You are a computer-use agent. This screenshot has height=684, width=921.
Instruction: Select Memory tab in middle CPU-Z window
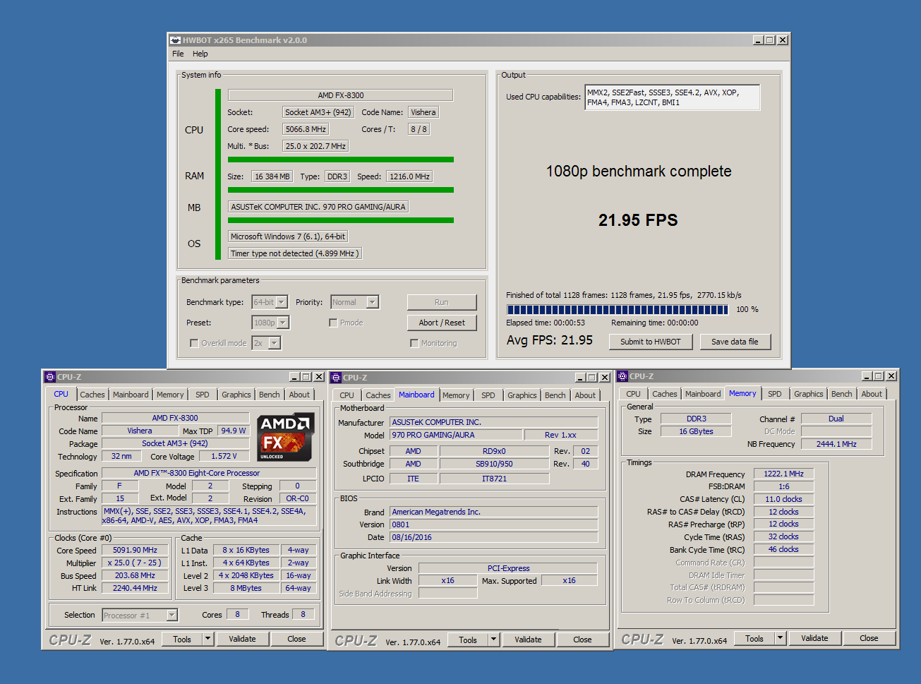point(456,395)
